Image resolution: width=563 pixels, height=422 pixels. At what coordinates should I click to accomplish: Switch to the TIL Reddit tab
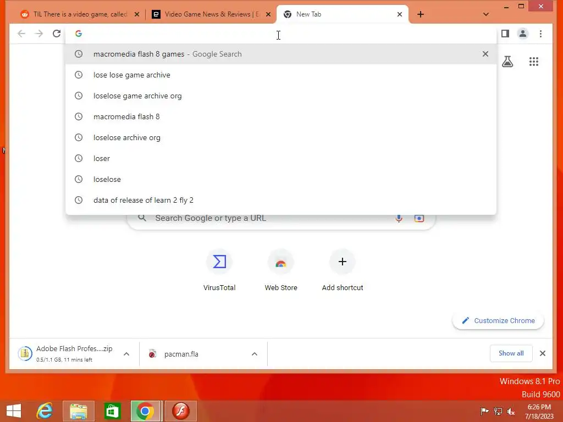80,14
